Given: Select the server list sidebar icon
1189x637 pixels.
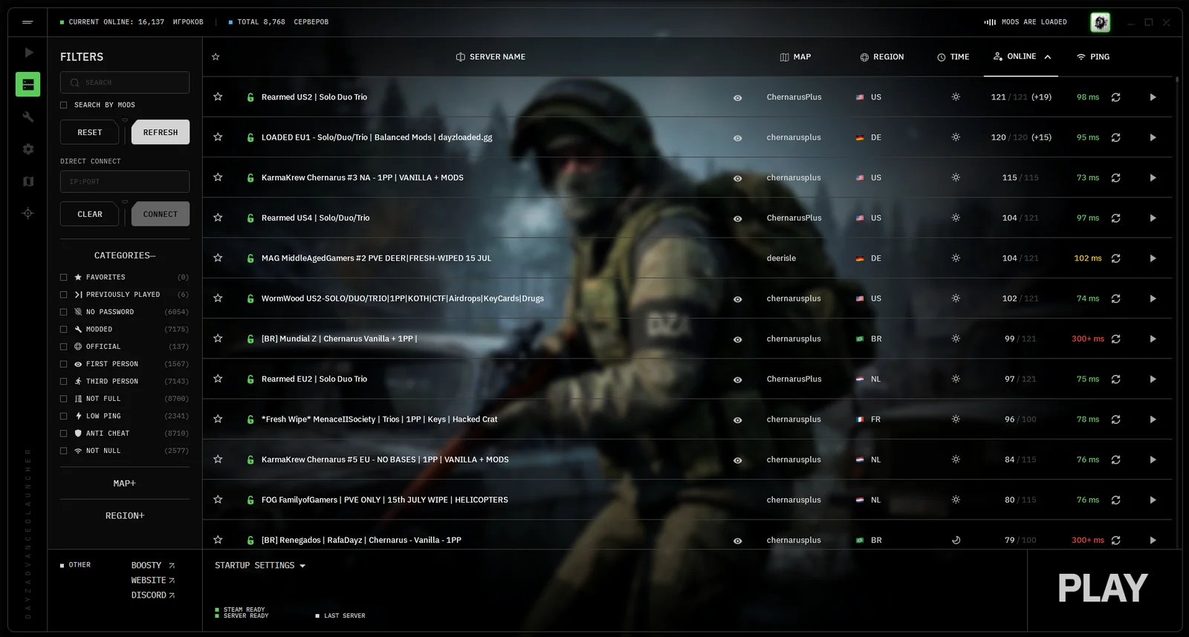Looking at the screenshot, I should 28,85.
